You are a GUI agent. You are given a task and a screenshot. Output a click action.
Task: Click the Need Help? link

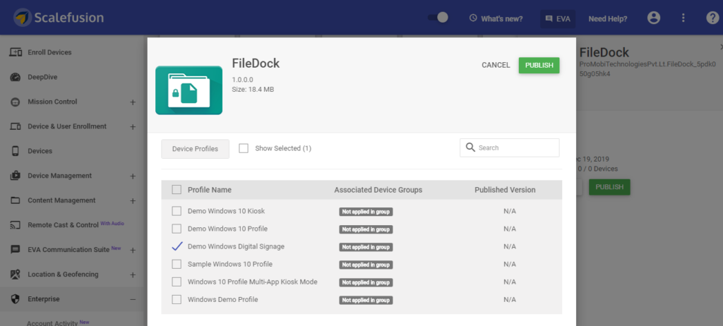608,19
